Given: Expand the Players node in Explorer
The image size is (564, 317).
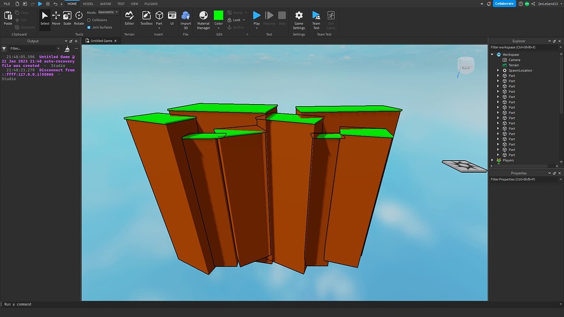Looking at the screenshot, I should (492, 160).
